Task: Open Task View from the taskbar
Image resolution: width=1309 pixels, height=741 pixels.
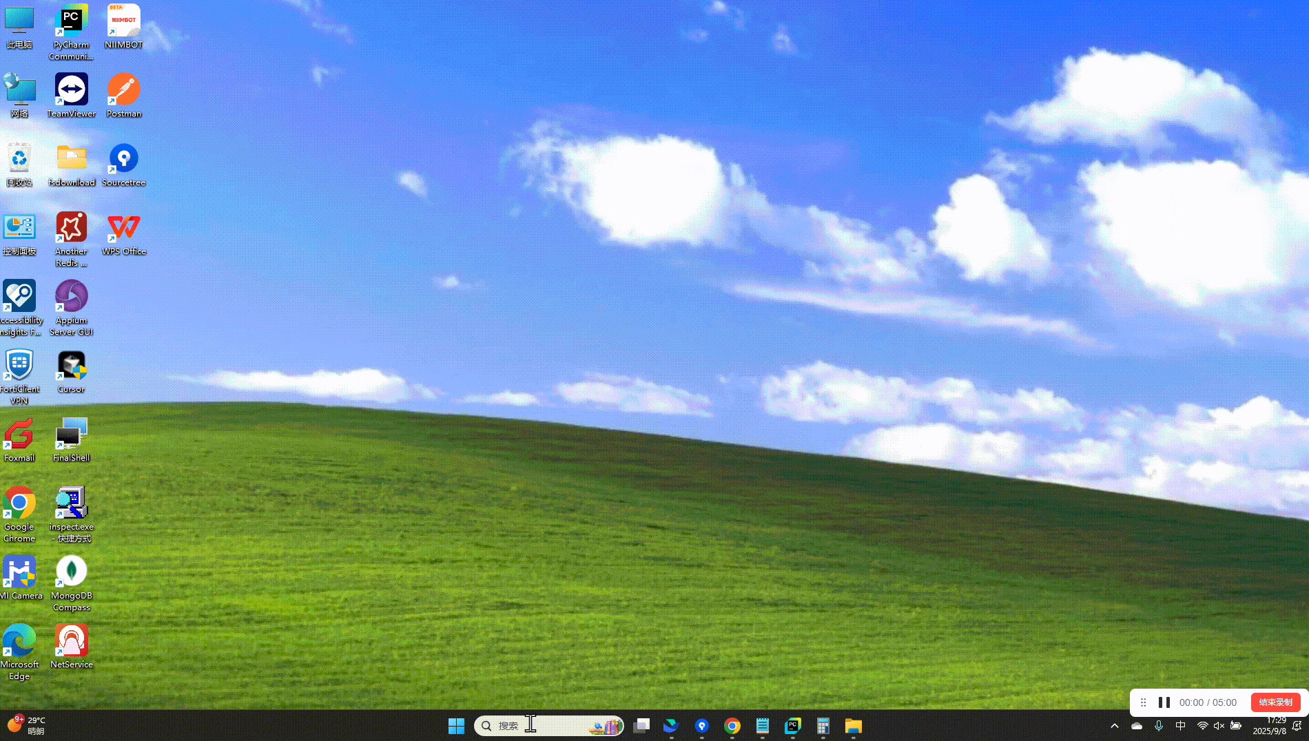Action: point(641,726)
